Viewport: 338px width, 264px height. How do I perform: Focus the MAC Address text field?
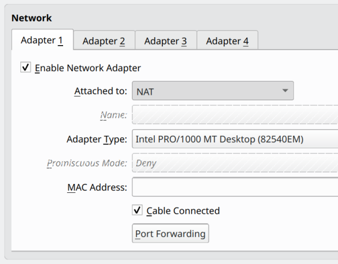(x=234, y=187)
